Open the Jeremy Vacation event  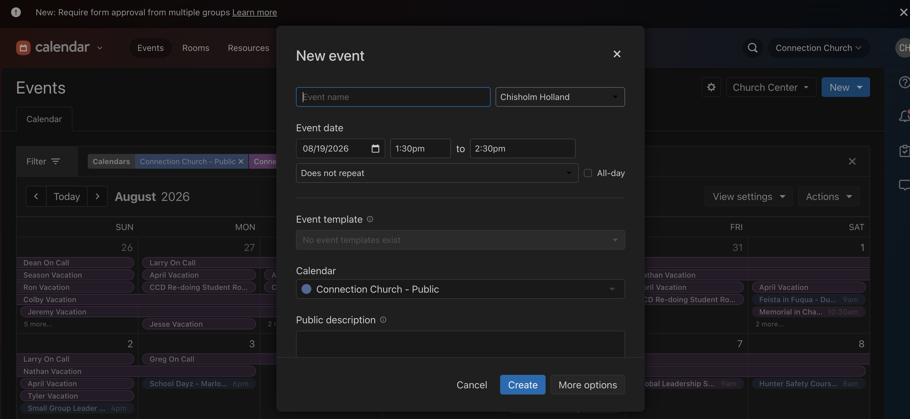tap(149, 312)
